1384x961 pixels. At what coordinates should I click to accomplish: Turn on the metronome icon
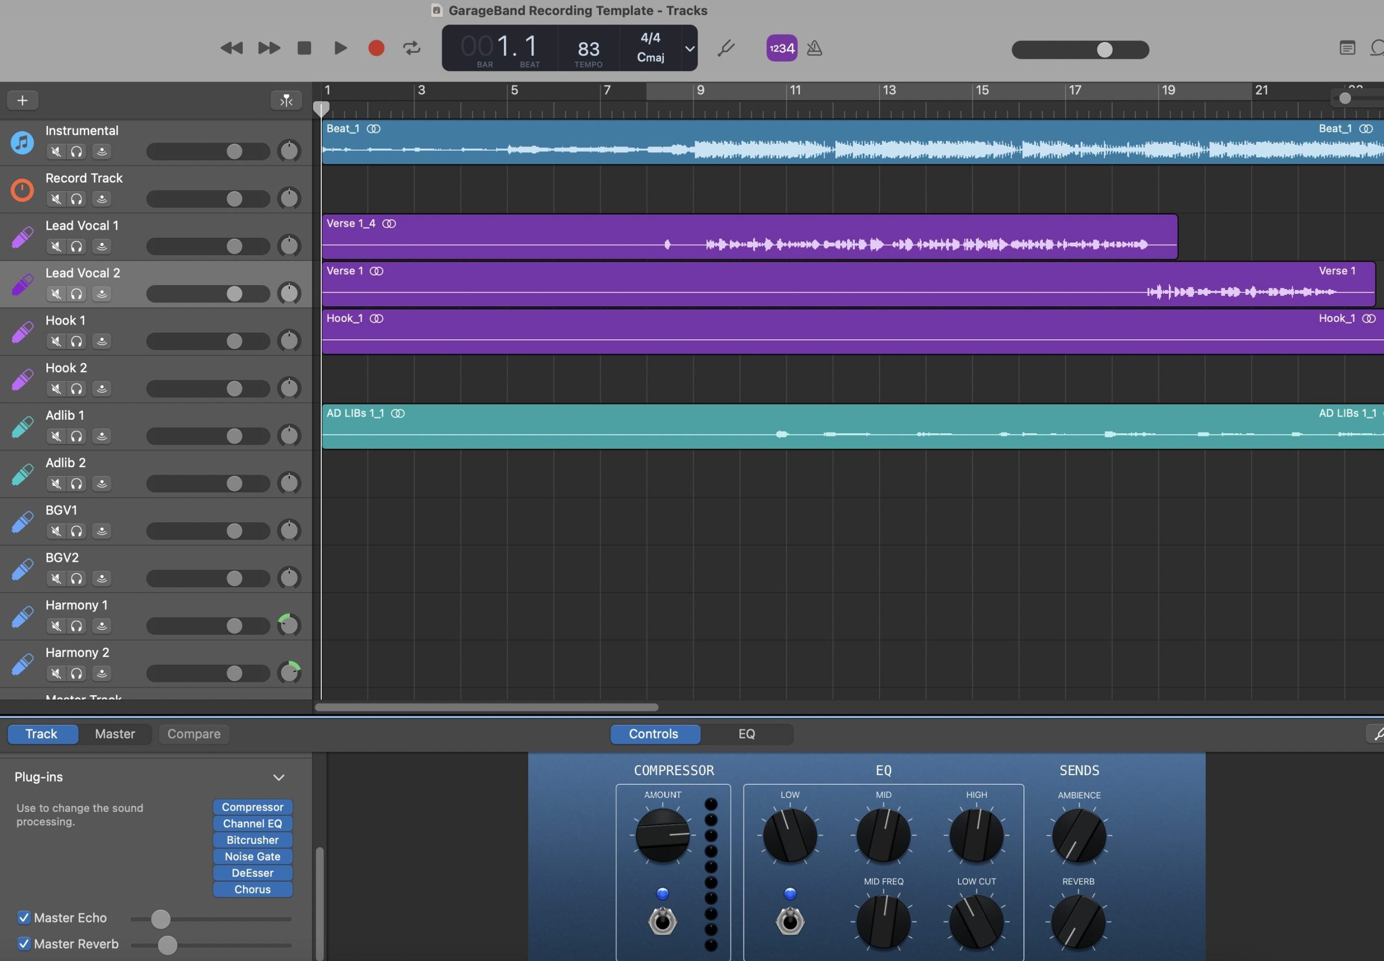point(814,48)
